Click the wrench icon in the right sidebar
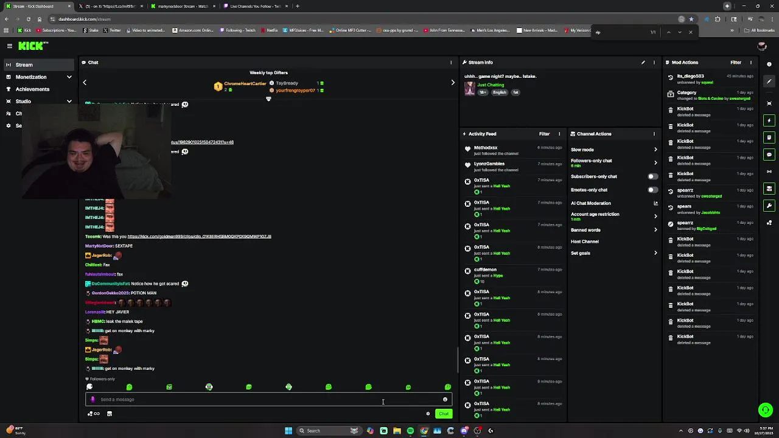779x438 pixels. [769, 206]
